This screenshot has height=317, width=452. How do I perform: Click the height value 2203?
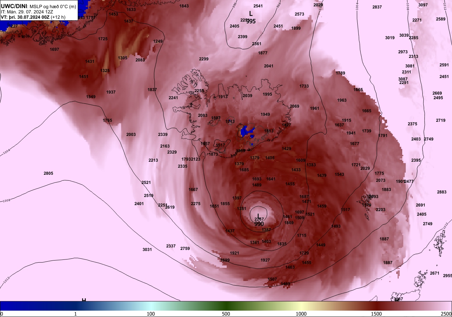coord(381,210)
